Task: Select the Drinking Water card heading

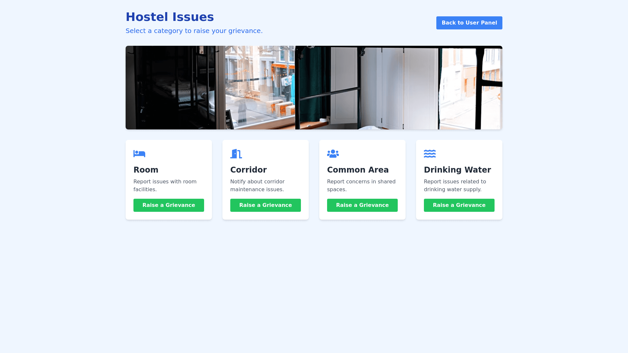Action: pyautogui.click(x=457, y=170)
